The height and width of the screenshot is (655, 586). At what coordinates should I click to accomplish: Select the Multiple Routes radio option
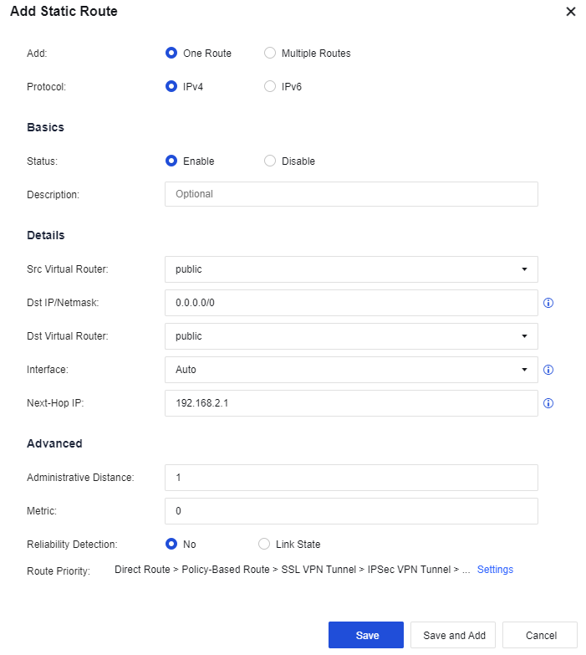click(270, 54)
